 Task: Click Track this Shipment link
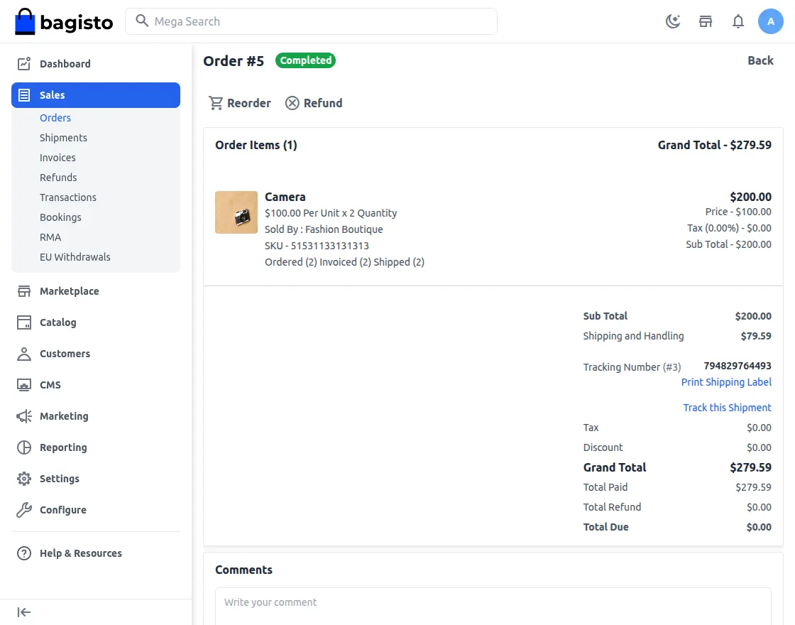(x=727, y=408)
